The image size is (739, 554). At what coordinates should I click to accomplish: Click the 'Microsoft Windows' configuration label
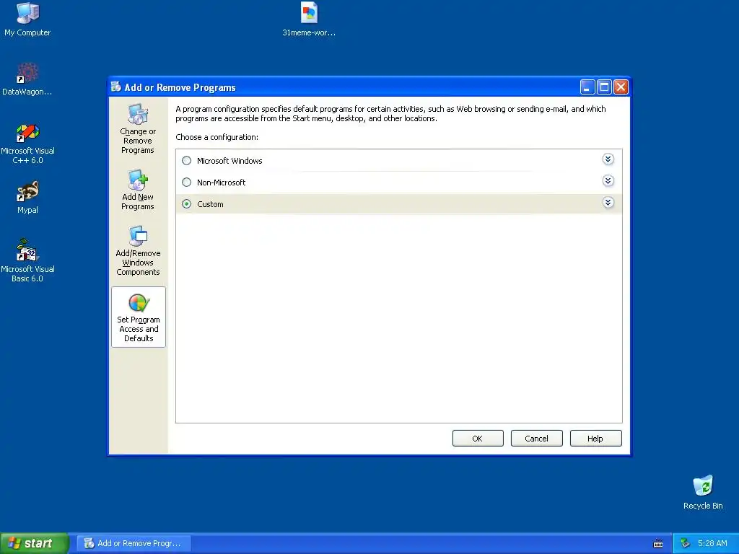pyautogui.click(x=229, y=161)
